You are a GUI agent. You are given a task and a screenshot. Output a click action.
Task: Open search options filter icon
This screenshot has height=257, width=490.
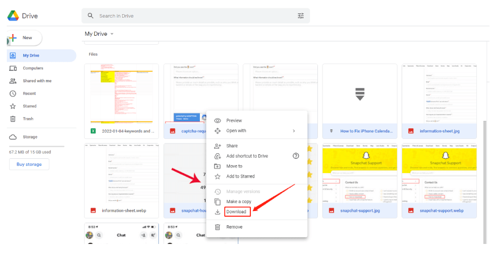[x=301, y=16]
